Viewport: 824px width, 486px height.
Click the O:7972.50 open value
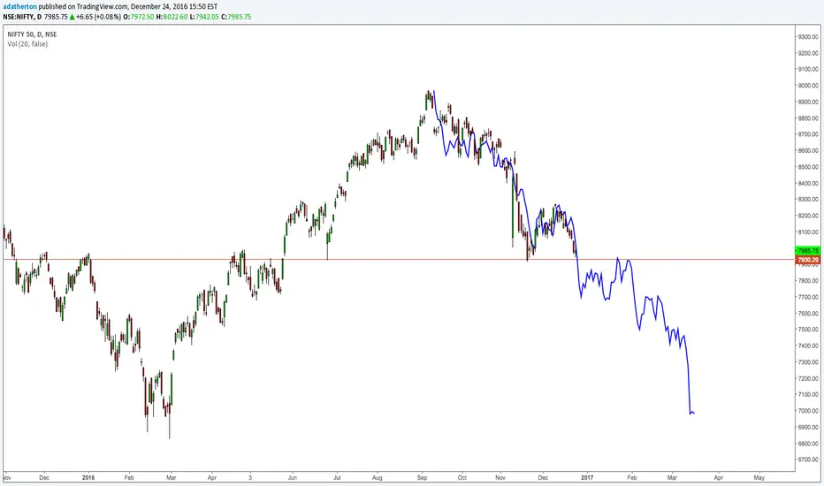point(139,17)
